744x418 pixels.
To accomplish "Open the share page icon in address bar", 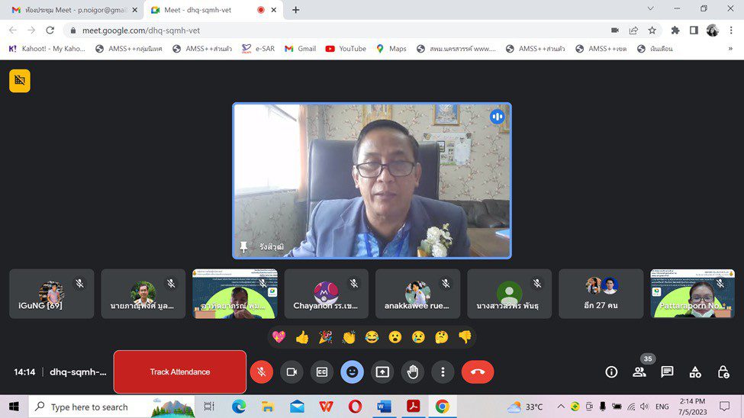I will tap(633, 31).
